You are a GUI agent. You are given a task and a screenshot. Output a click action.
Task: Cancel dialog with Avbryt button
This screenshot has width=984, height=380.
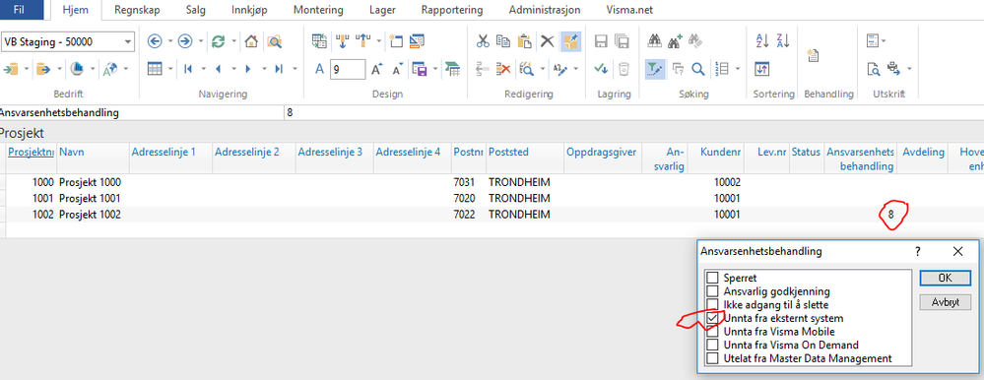(945, 302)
